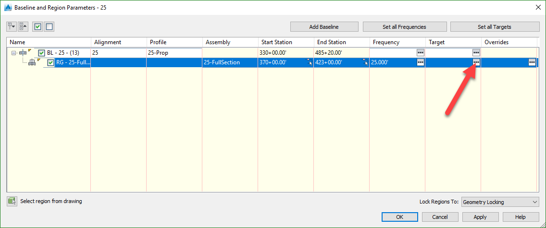The image size is (546, 228).
Task: Click the 370+00.00' start station value
Action: [x=273, y=63]
